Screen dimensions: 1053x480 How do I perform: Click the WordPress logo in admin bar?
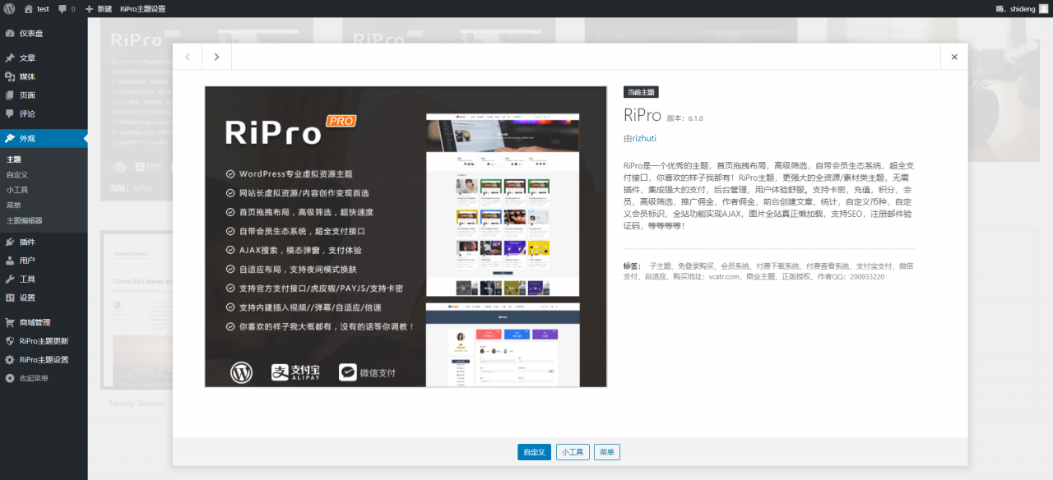pyautogui.click(x=9, y=8)
